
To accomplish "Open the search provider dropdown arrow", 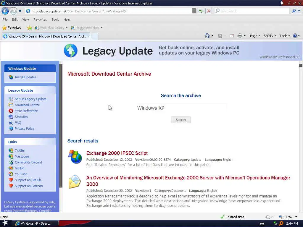I will pos(299,11).
